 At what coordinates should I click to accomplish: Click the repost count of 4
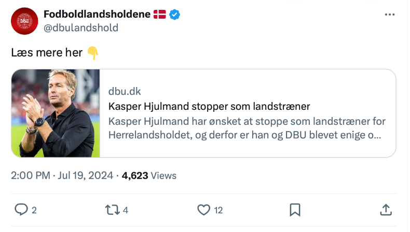126,210
